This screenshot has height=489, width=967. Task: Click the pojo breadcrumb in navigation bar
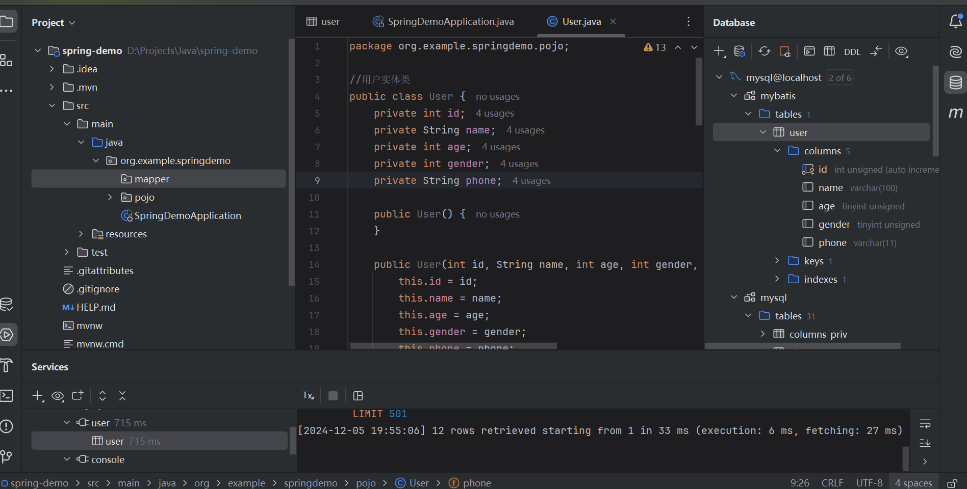(x=366, y=483)
